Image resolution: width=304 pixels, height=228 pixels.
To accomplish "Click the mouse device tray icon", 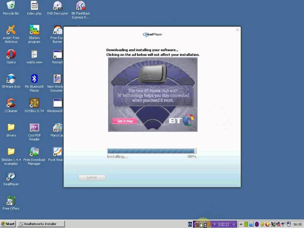I will [x=289, y=224].
